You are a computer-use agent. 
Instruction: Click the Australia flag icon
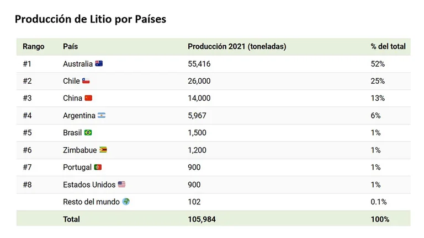(99, 64)
